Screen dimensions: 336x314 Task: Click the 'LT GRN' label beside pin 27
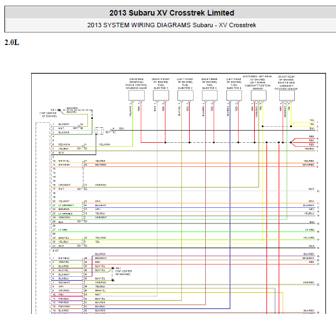click(63, 230)
